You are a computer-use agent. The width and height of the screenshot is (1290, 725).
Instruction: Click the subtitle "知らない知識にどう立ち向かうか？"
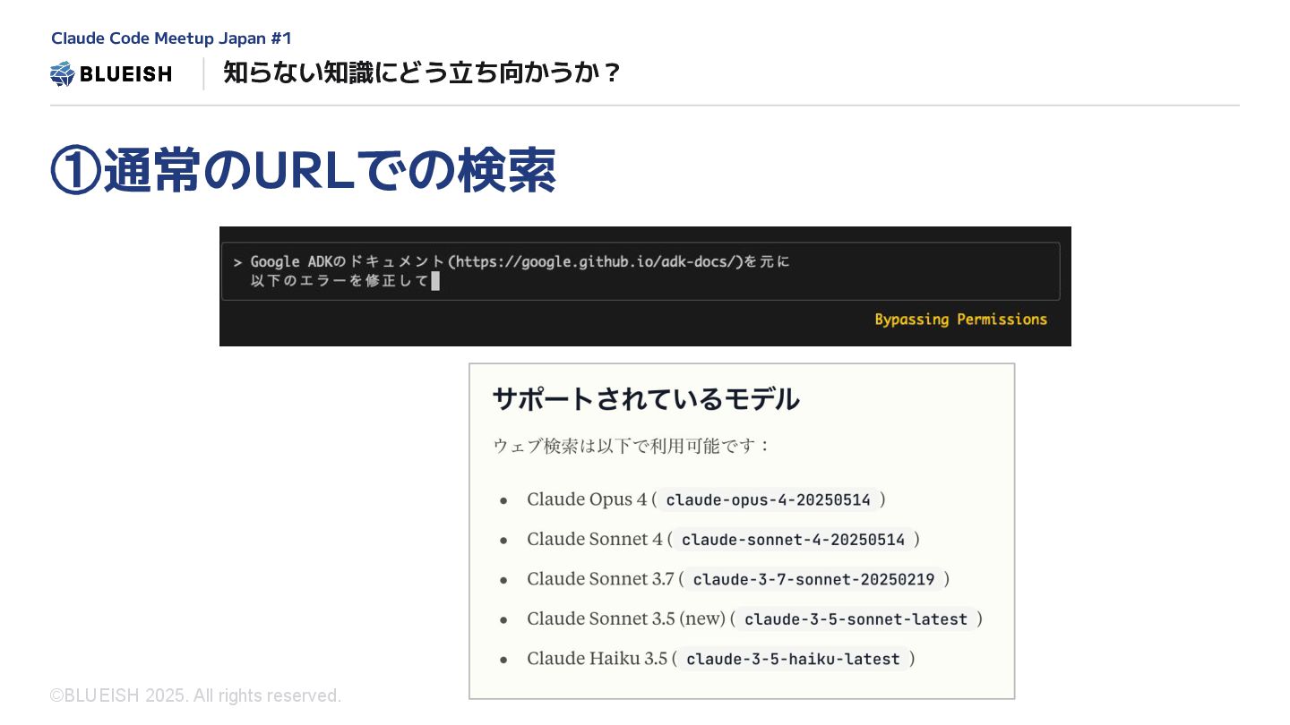pos(422,72)
